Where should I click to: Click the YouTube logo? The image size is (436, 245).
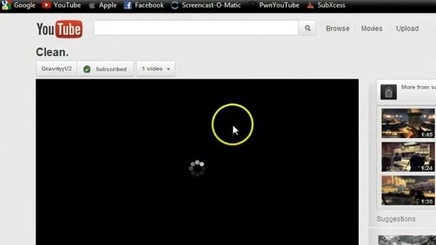pyautogui.click(x=59, y=29)
